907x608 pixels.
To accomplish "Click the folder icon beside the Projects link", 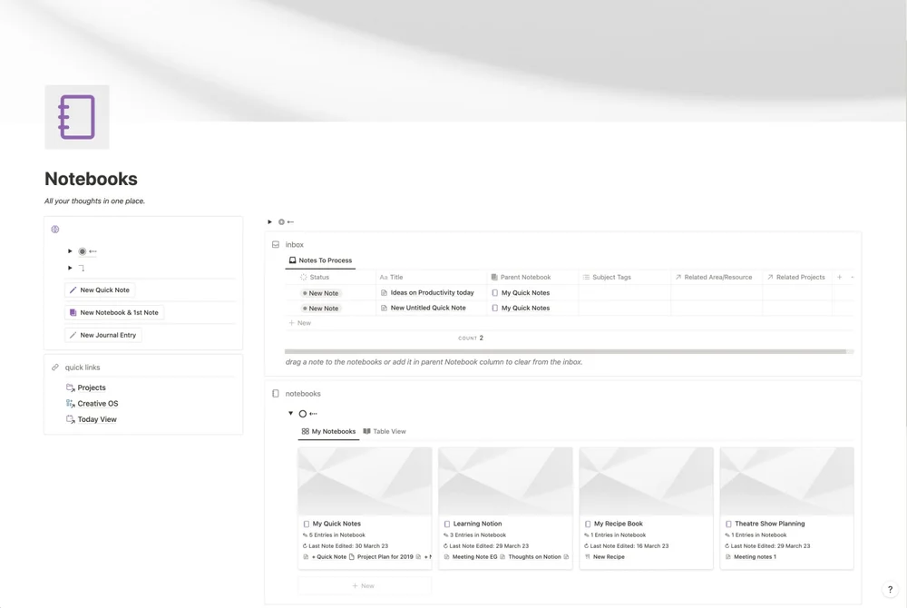I will pyautogui.click(x=70, y=387).
